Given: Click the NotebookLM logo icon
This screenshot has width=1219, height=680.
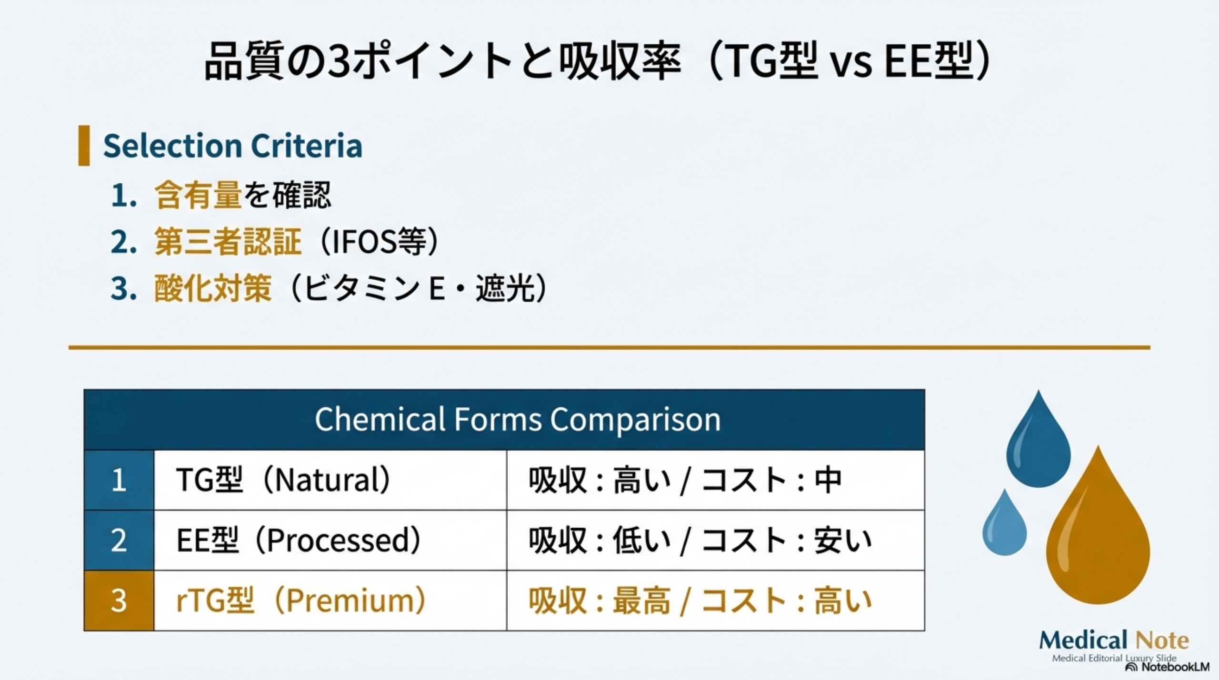Looking at the screenshot, I should click(x=1130, y=667).
